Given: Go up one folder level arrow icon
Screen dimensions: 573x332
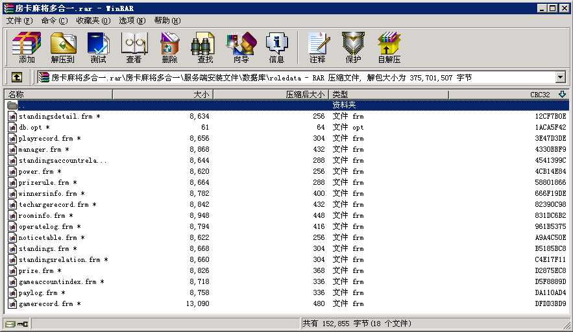Looking at the screenshot, I should click(16, 77).
